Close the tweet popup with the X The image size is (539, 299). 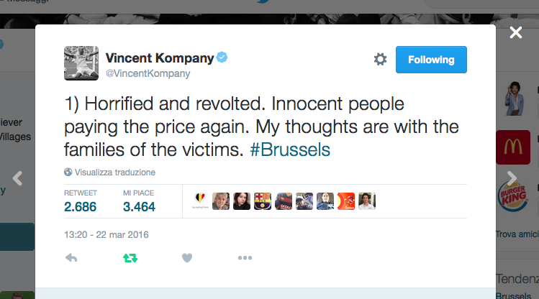point(515,32)
